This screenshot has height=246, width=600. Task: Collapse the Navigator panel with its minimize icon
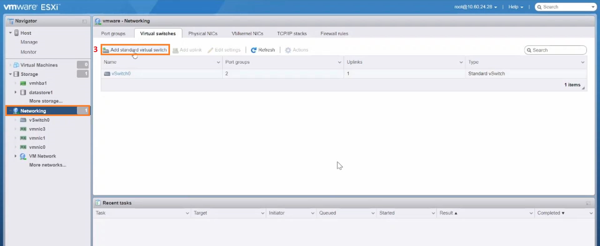[84, 21]
